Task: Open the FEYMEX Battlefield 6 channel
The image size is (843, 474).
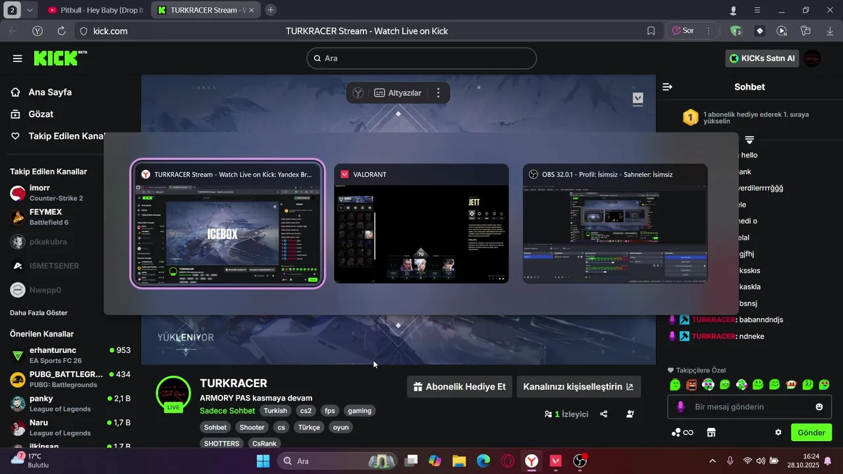Action: point(56,217)
